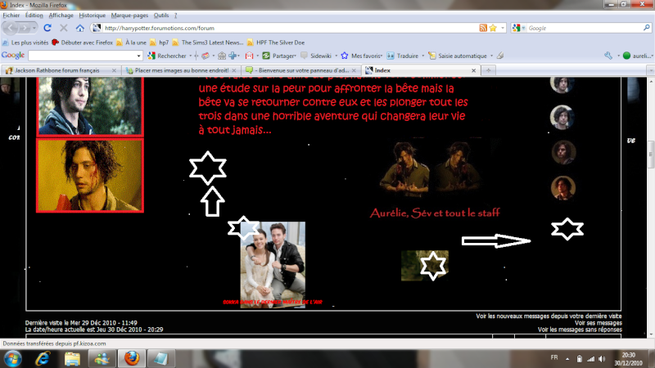This screenshot has width=655, height=368.
Task: Open the list all tabs dropdown
Action: pyautogui.click(x=650, y=70)
